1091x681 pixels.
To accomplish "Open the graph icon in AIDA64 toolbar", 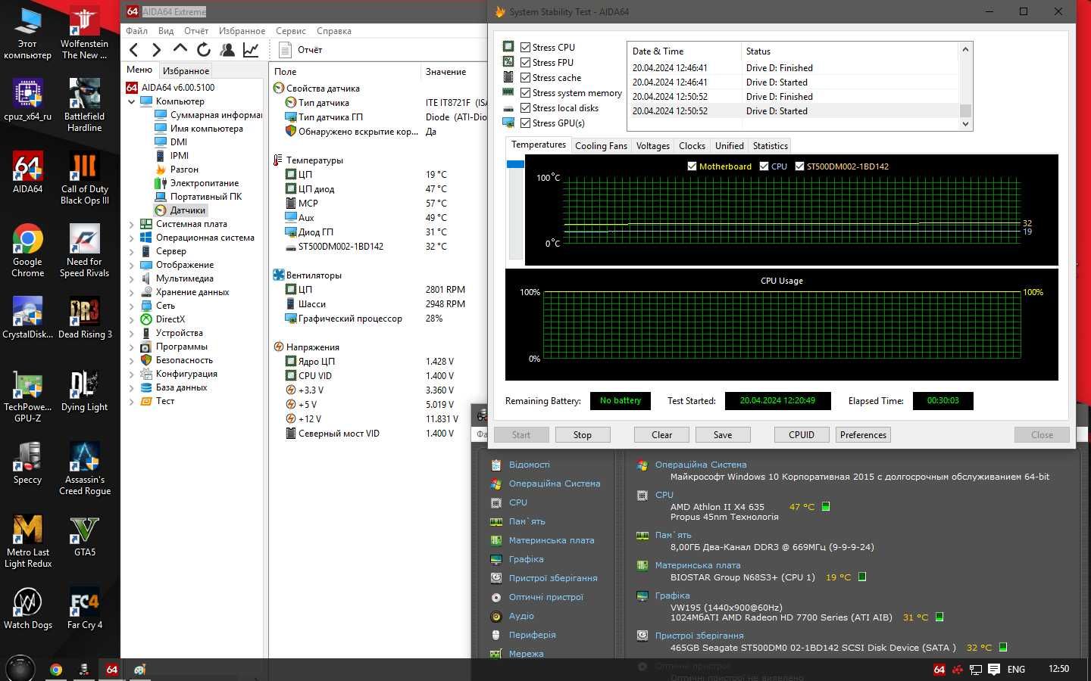I will [251, 50].
